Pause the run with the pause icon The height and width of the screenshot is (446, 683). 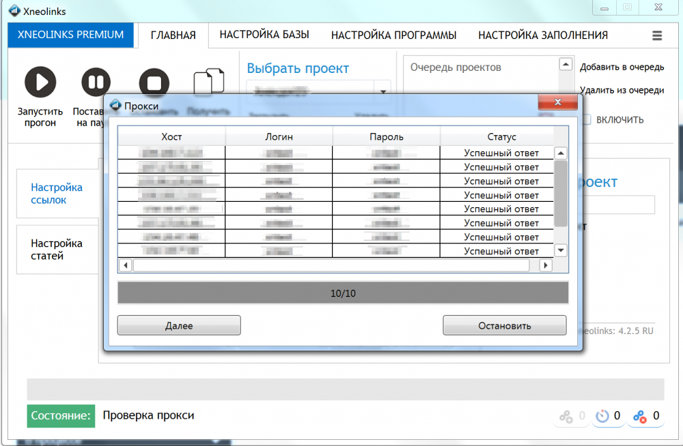[96, 82]
